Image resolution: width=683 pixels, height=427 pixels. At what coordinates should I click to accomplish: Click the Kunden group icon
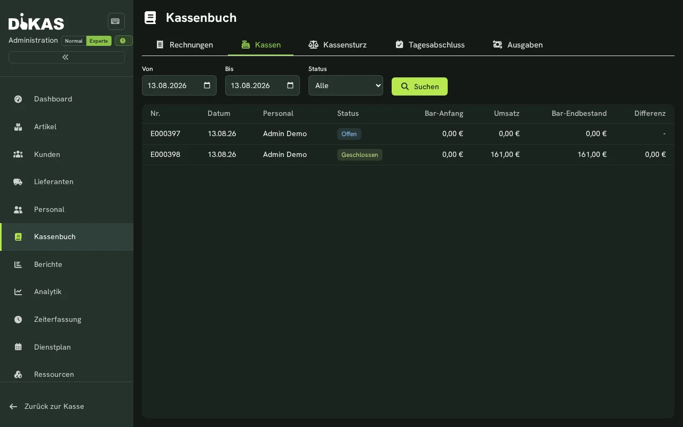(18, 154)
